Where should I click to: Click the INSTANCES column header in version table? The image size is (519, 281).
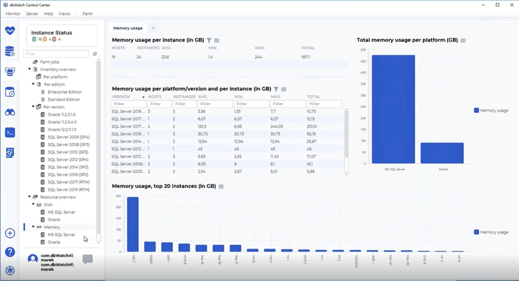tap(184, 97)
